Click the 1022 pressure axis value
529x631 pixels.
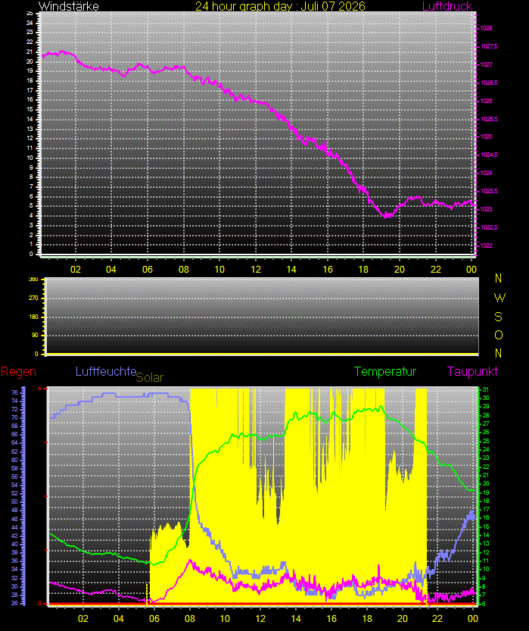tap(486, 245)
